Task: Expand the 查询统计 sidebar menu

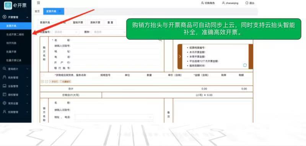Action: 16,69
